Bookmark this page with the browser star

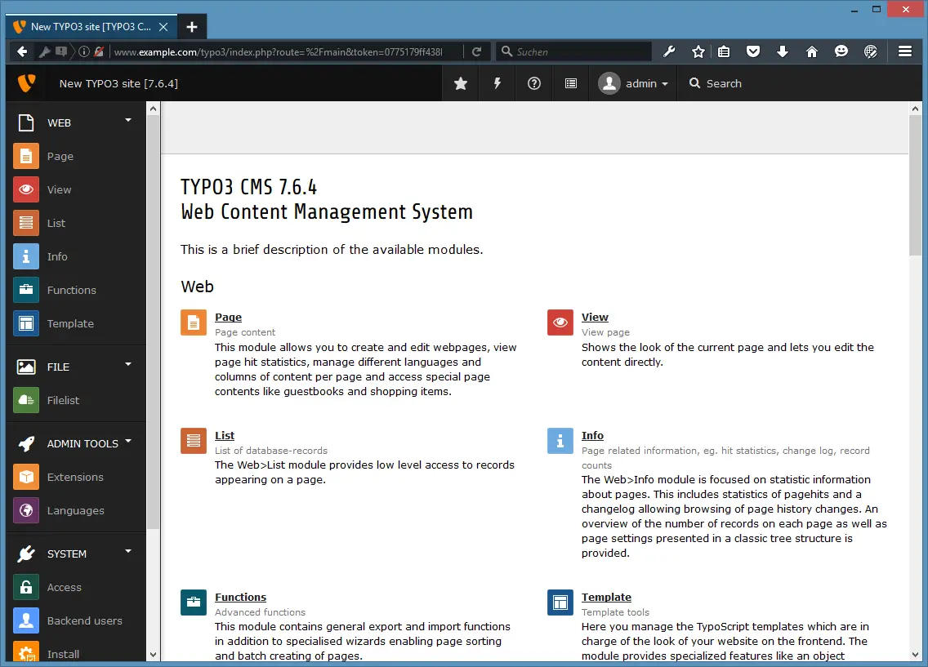point(698,51)
